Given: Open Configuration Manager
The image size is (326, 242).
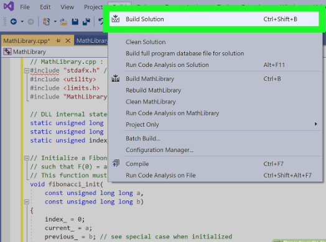Looking at the screenshot, I should pos(215,150).
